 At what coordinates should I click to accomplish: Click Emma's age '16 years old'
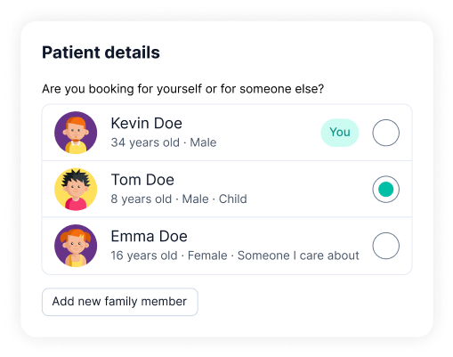(x=144, y=256)
